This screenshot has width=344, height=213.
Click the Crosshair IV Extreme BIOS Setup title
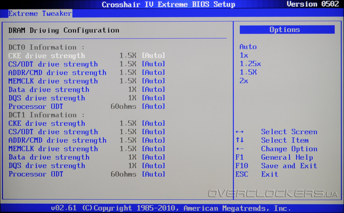point(168,5)
